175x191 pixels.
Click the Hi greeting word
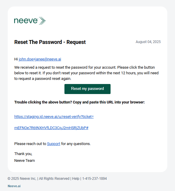point(16,59)
